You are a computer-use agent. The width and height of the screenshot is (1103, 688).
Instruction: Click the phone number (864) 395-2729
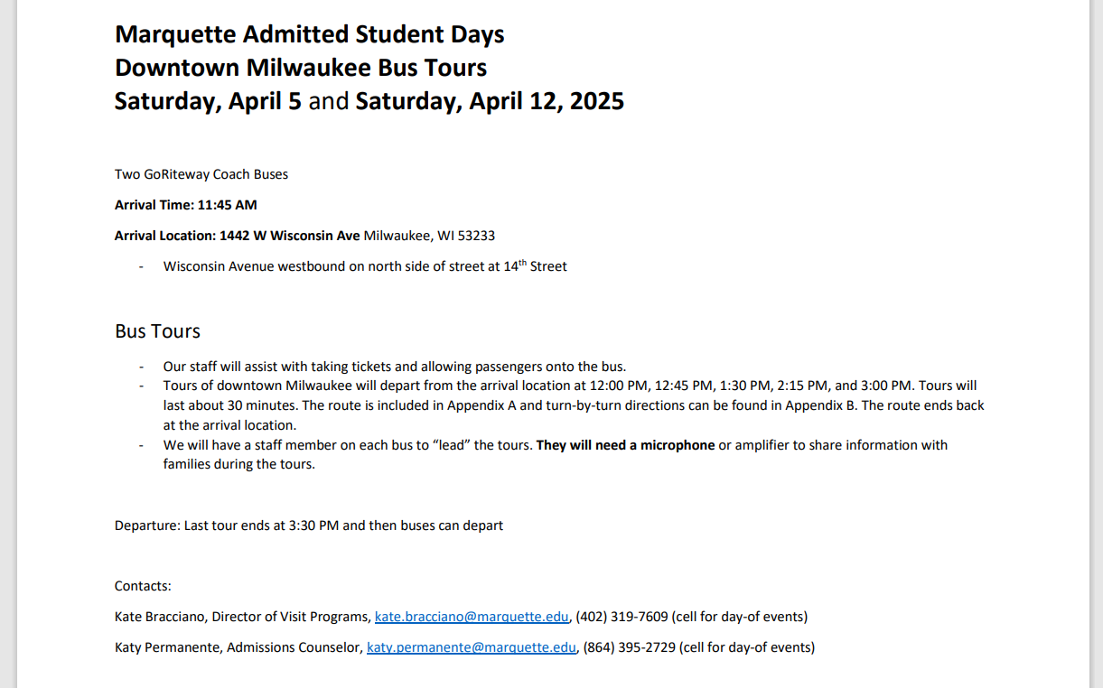[x=629, y=647]
